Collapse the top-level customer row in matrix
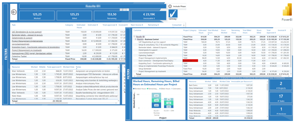Image resolution: width=295 pixels, height=123 pixels. coord(134,37)
